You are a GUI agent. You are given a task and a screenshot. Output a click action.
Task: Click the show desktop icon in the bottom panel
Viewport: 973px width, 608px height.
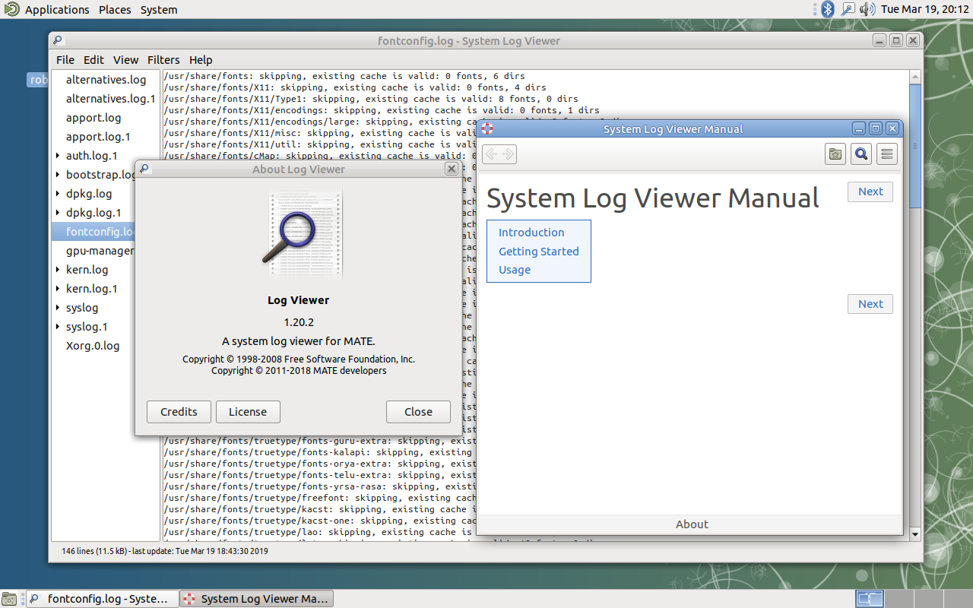pos(10,599)
